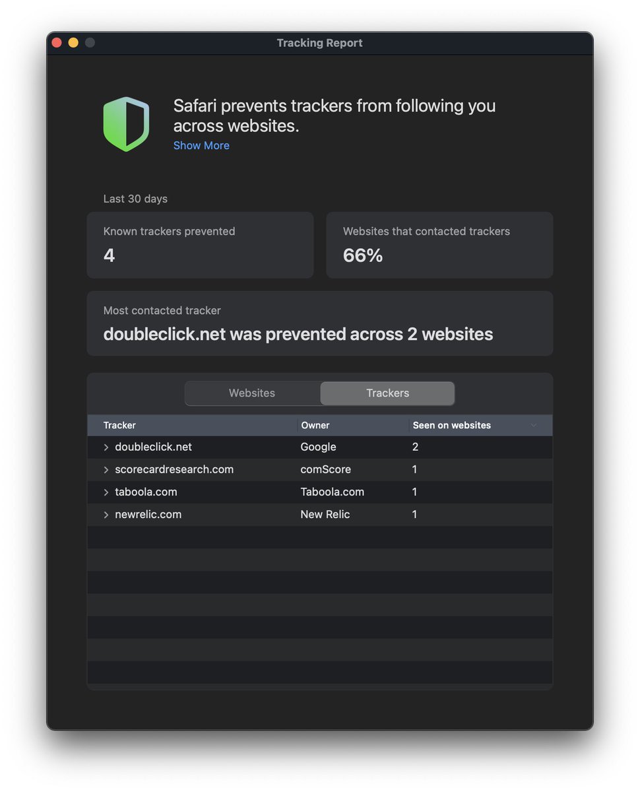Select the taboola.com tracker name
This screenshot has height=792, width=640.
pyautogui.click(x=146, y=492)
